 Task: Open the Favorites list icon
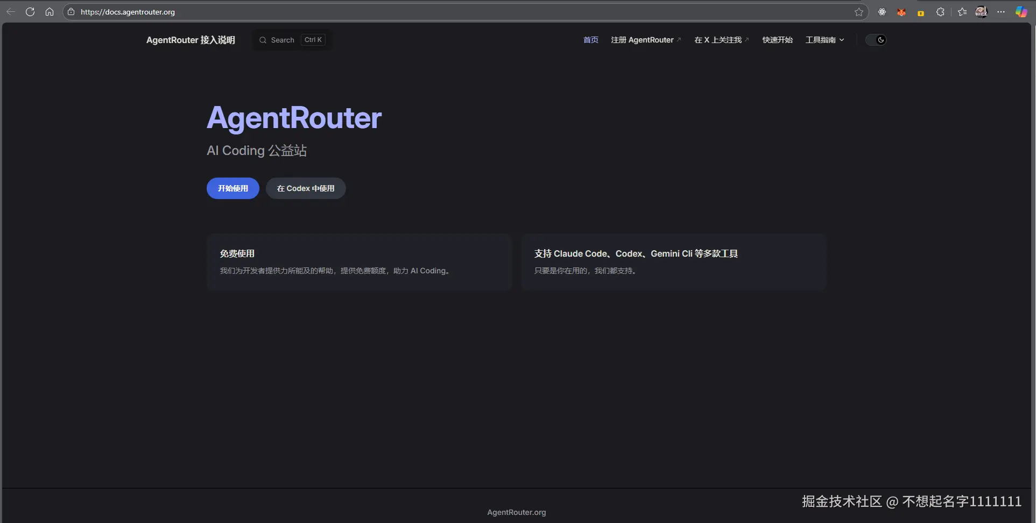962,12
